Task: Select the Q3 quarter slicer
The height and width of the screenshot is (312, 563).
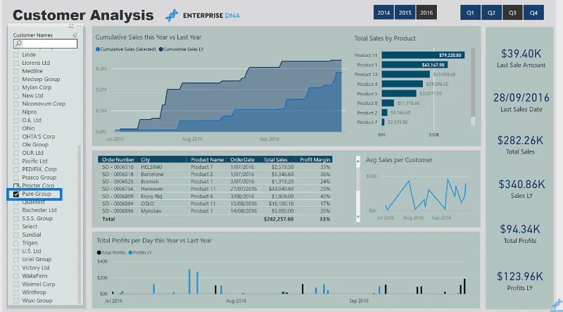Action: (x=513, y=13)
